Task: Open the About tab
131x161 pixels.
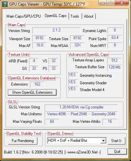Action: click(89, 16)
